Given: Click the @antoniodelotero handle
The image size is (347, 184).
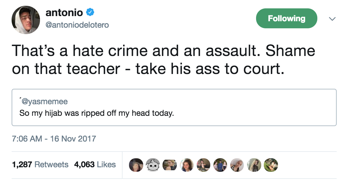Looking at the screenshot, I should [x=77, y=25].
